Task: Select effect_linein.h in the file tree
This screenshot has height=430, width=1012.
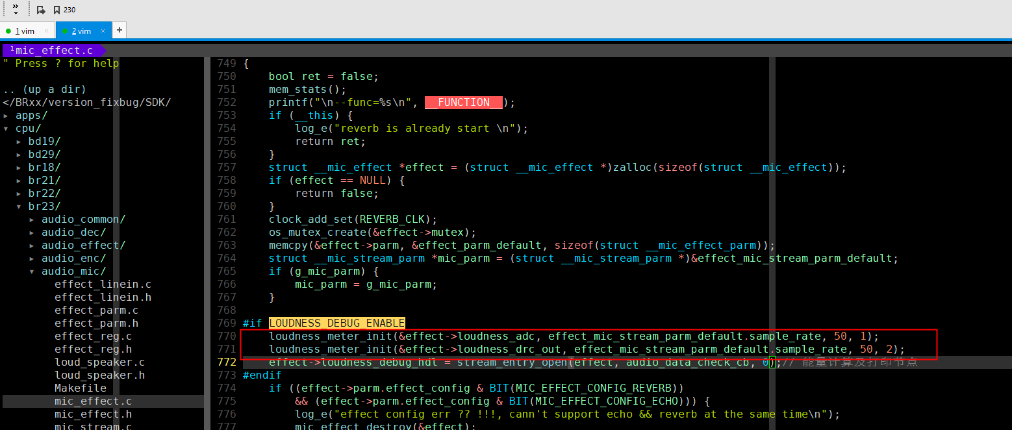Action: (x=103, y=297)
